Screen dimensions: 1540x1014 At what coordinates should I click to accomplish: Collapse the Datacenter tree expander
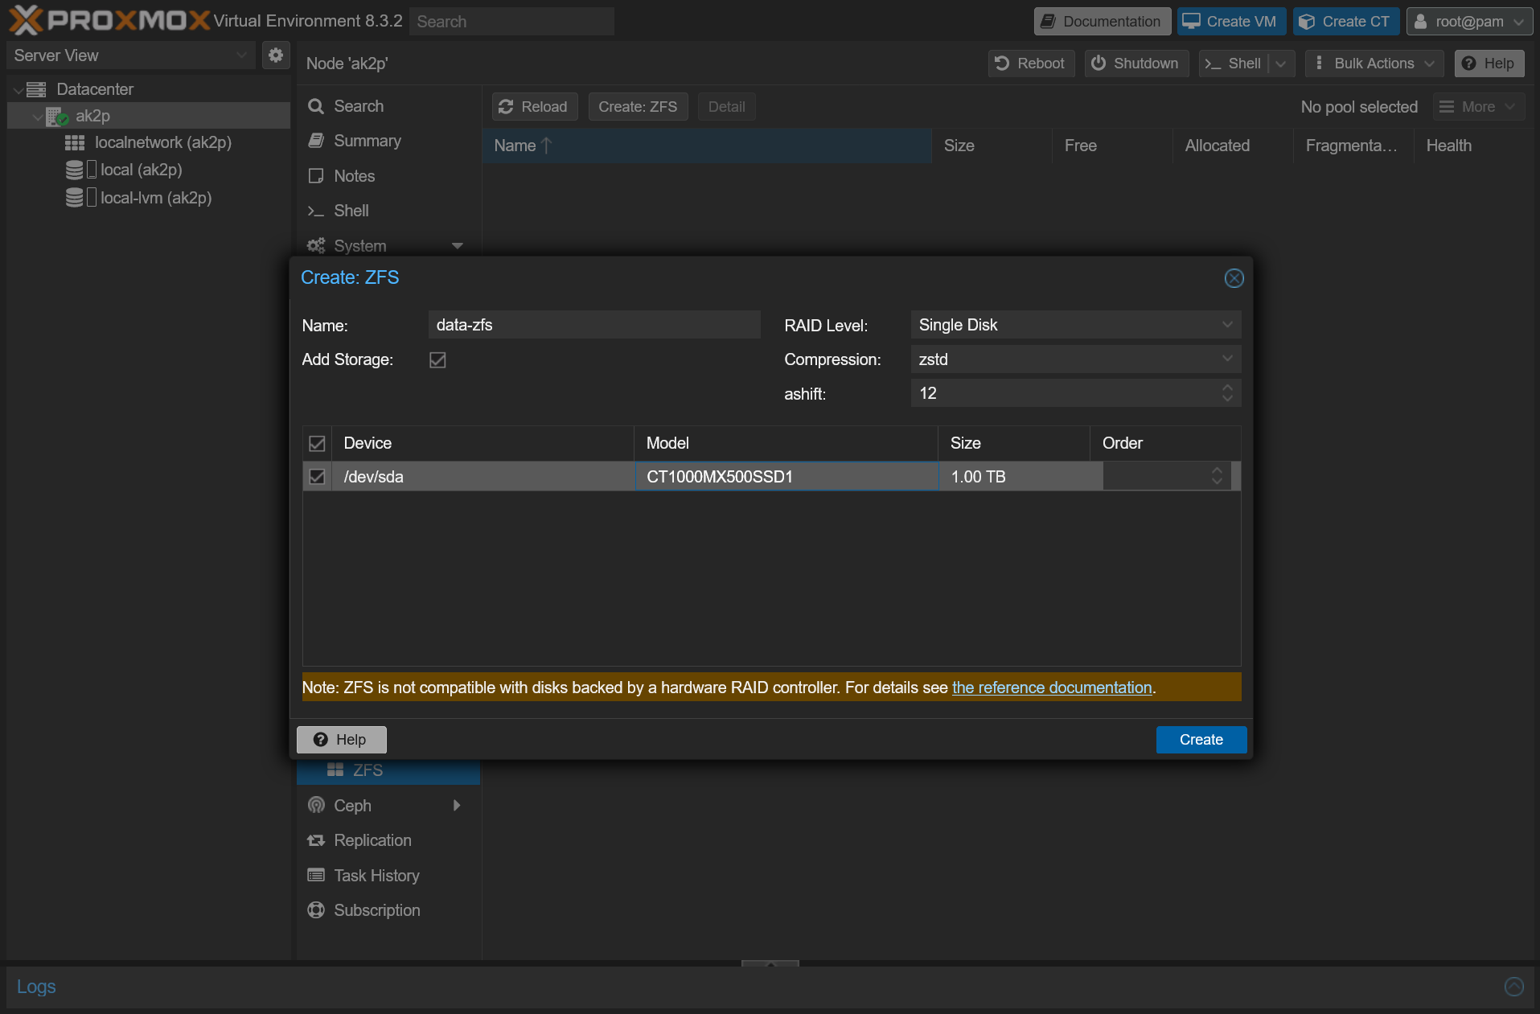click(17, 90)
